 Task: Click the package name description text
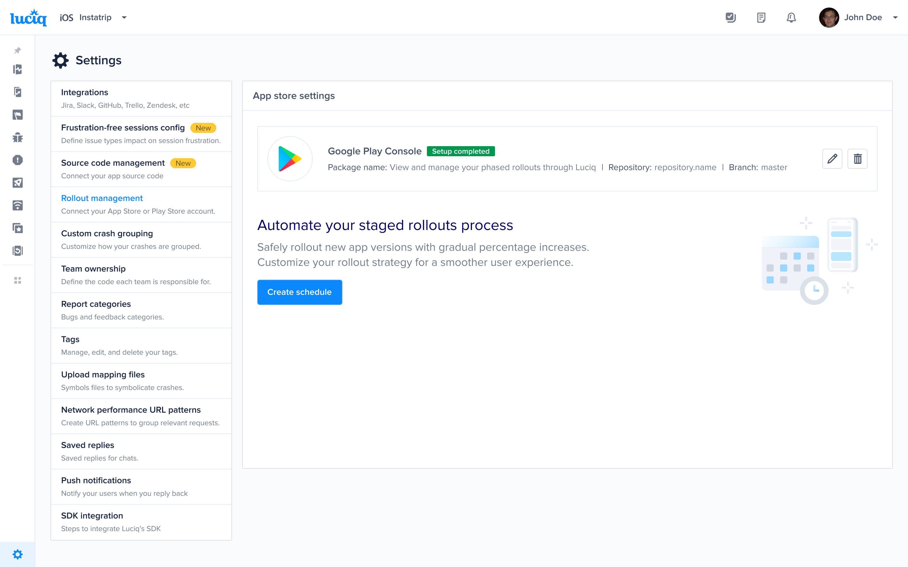[493, 167]
